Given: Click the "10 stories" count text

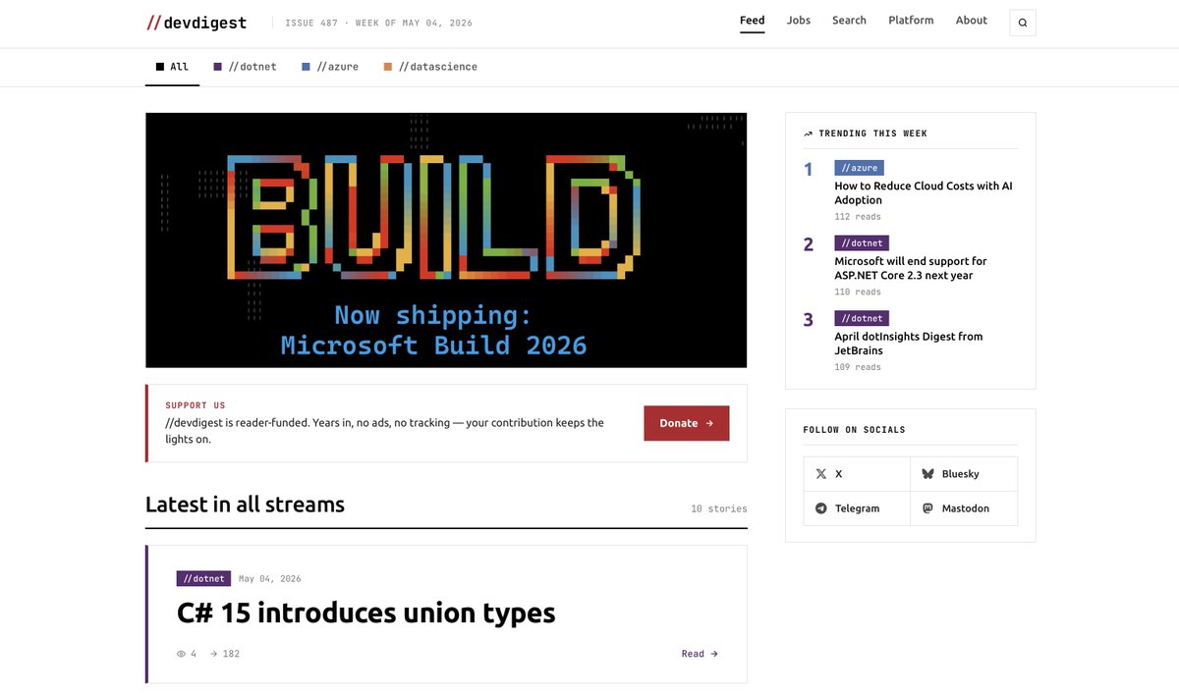Looking at the screenshot, I should (x=719, y=509).
